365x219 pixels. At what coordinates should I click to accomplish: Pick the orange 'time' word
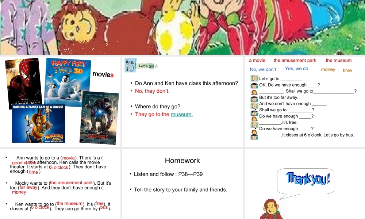pos(347,70)
